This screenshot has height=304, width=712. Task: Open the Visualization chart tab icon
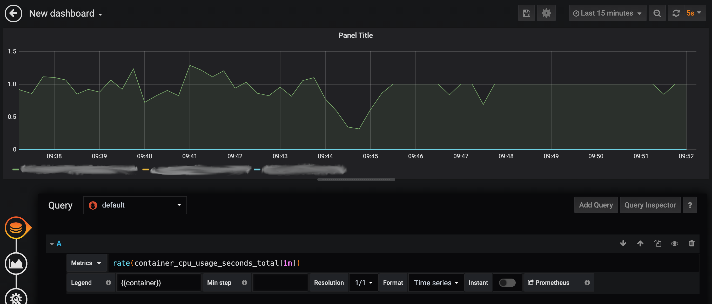click(x=16, y=264)
